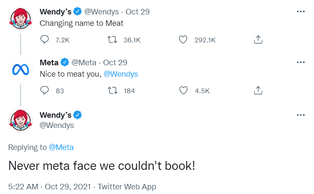Screen dimensions: 314x194
Task: Like Wendy's 'Changing name to Meat' tweet
Action: [183, 40]
